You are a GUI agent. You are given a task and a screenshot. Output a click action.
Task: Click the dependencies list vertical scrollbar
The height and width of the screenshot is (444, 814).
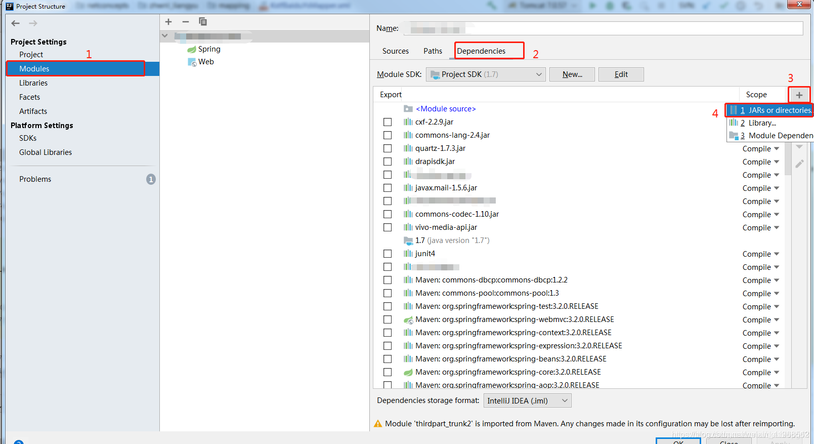click(x=787, y=159)
